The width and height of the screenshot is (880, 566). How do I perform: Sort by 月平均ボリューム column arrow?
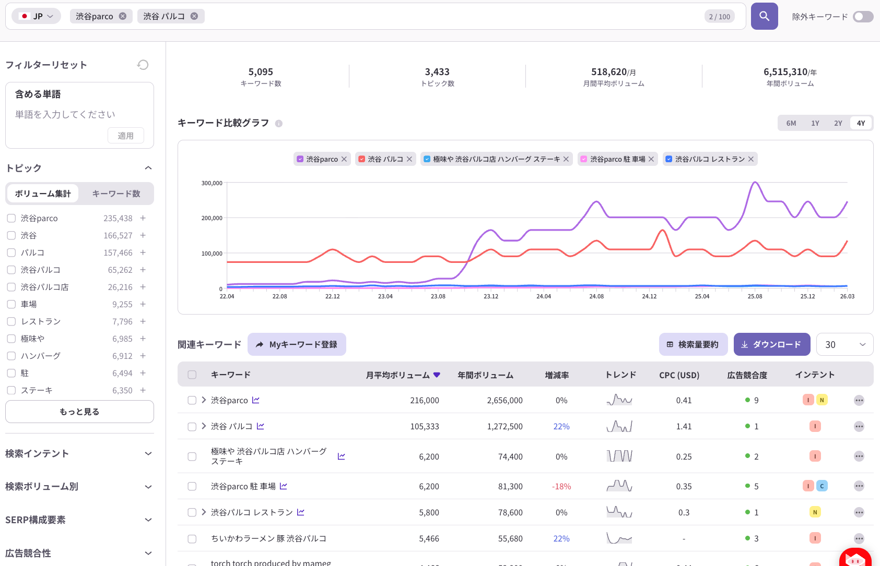(x=437, y=375)
